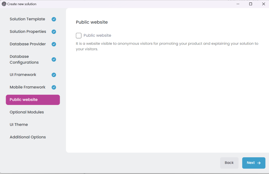
Task: Click the arrow icon on Next button
Action: [x=259, y=163]
